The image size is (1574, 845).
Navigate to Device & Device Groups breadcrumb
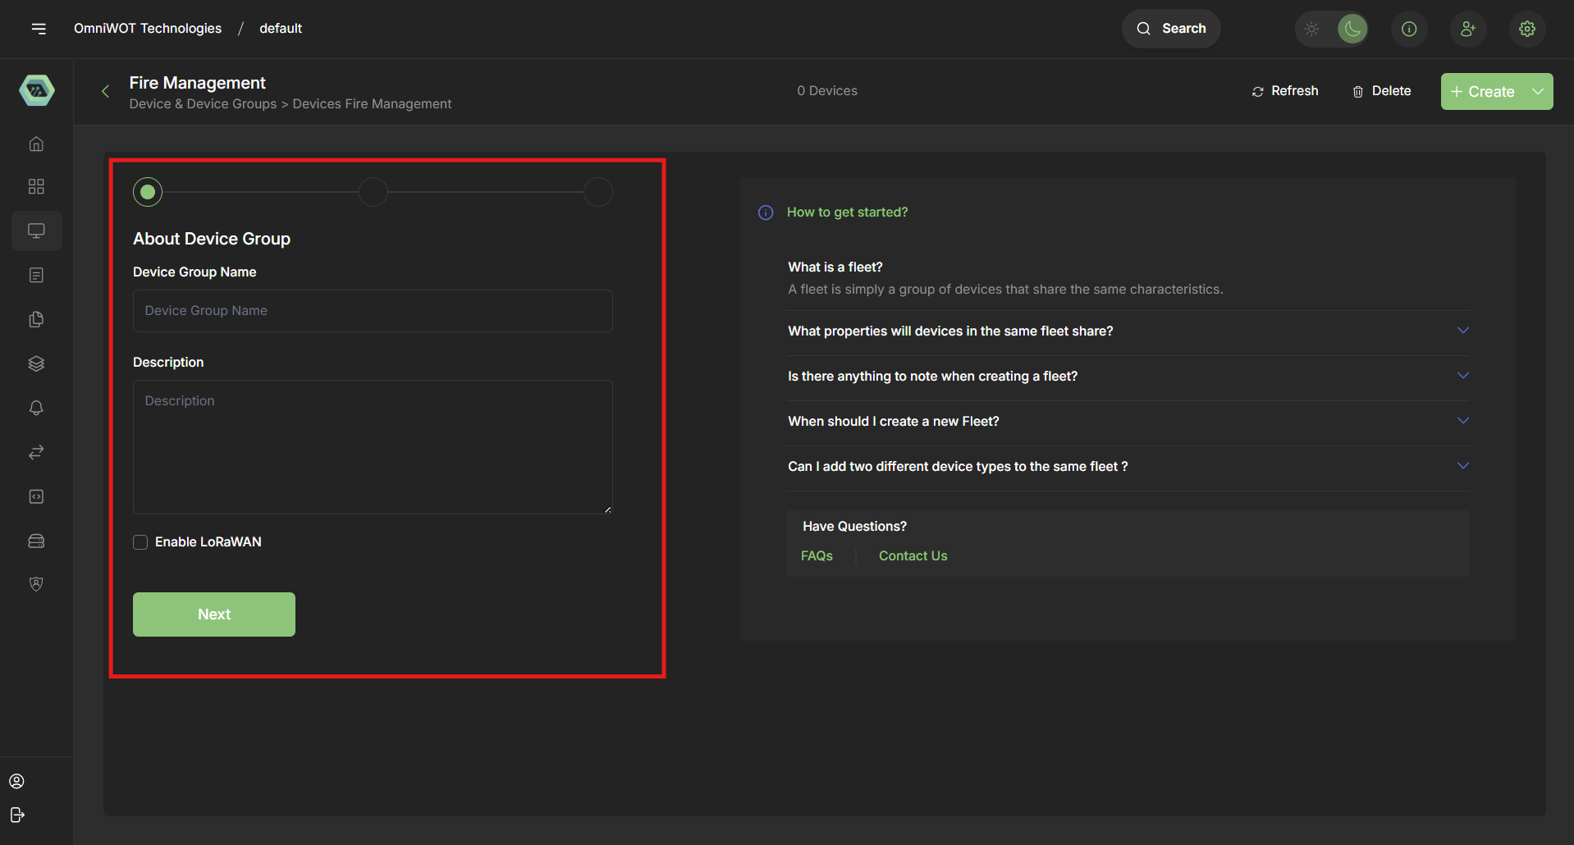(x=203, y=103)
